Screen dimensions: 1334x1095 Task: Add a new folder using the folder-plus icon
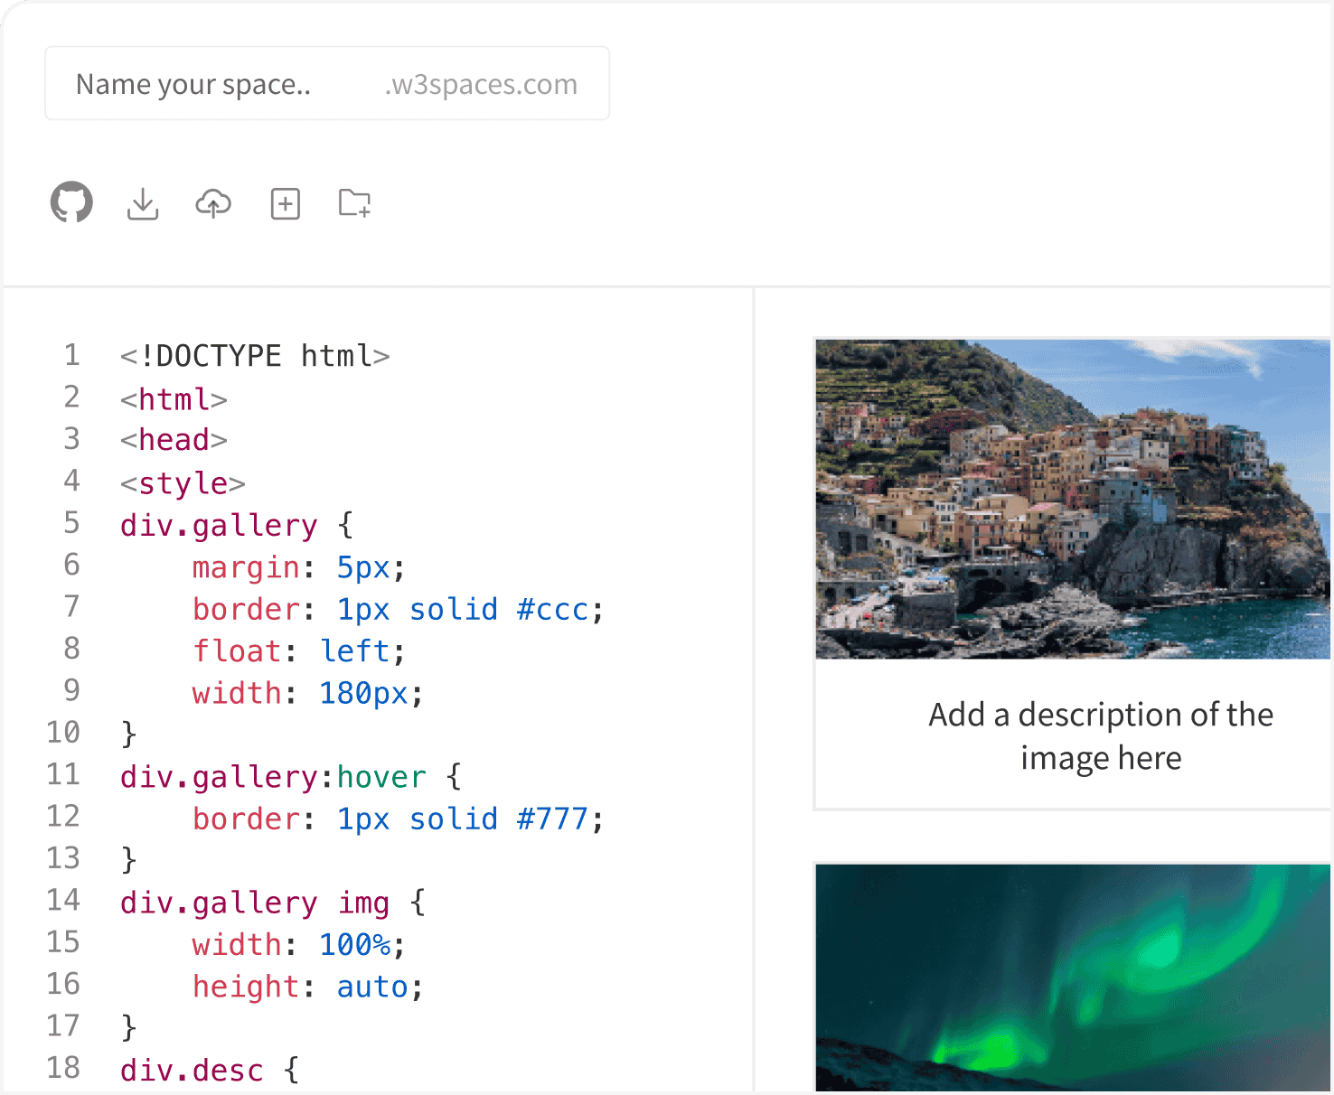click(x=353, y=203)
